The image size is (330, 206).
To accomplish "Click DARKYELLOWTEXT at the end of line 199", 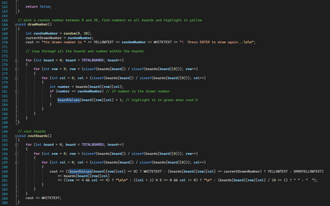I will pyautogui.click(x=308, y=171).
